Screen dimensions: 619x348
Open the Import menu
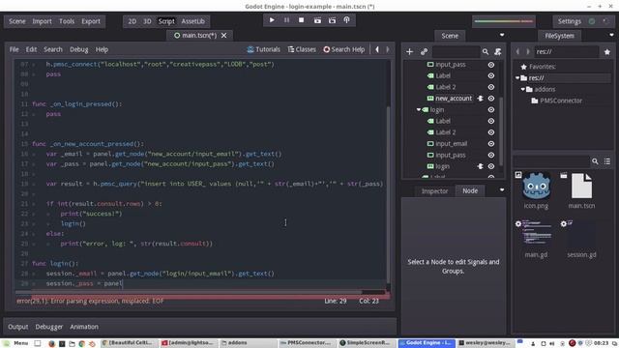point(42,21)
